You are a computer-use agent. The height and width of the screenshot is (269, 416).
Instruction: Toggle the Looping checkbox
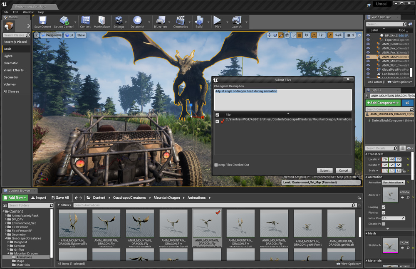pyautogui.click(x=384, y=207)
